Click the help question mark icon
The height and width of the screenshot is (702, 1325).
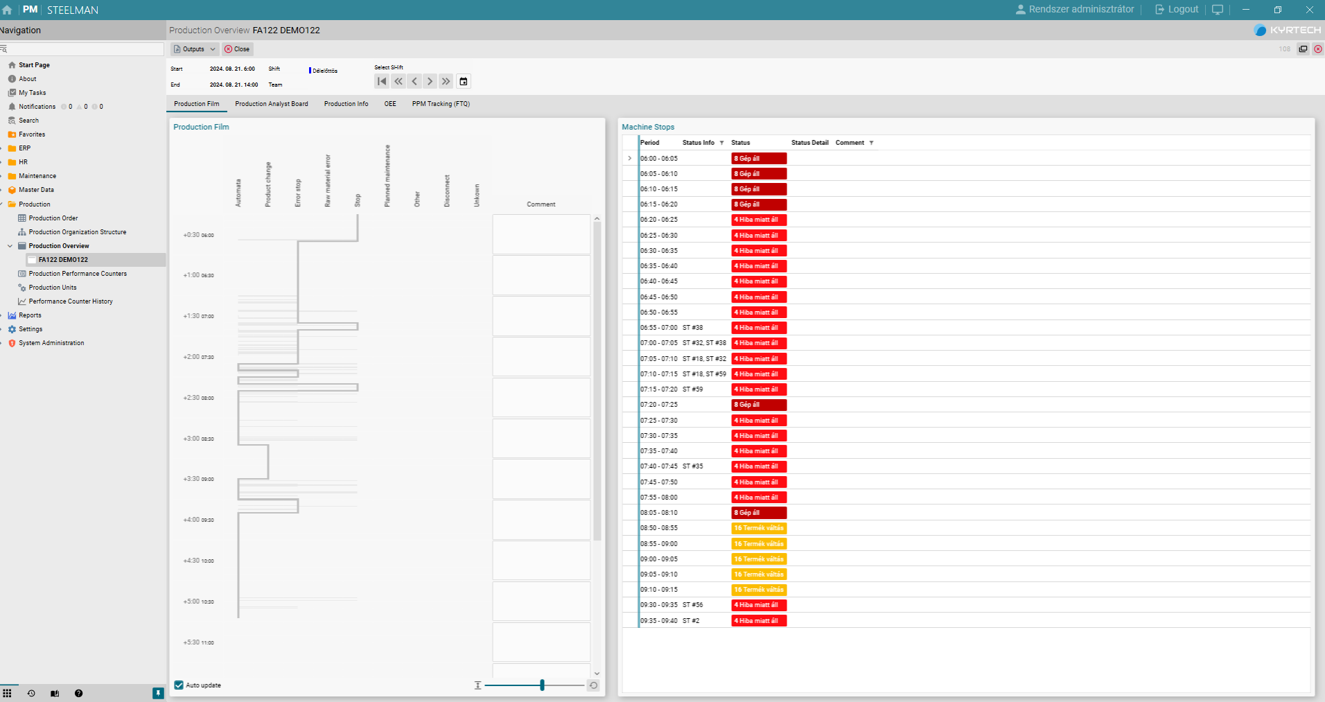(x=78, y=693)
